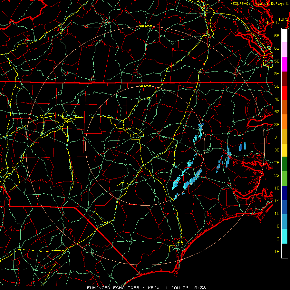Click the '14' legend value
The width and height of the screenshot is (290, 290).
(277, 201)
